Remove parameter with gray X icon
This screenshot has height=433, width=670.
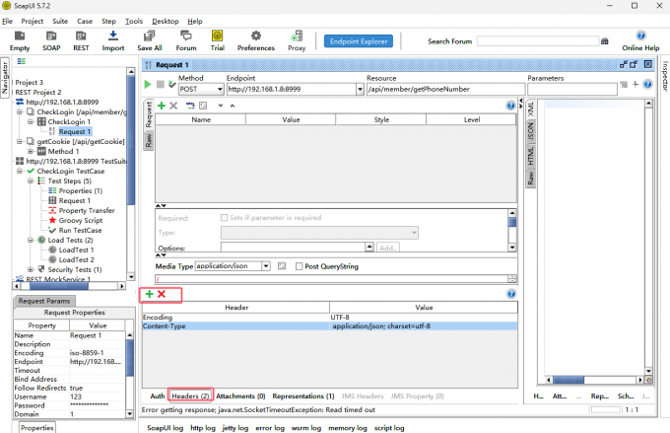coord(173,106)
